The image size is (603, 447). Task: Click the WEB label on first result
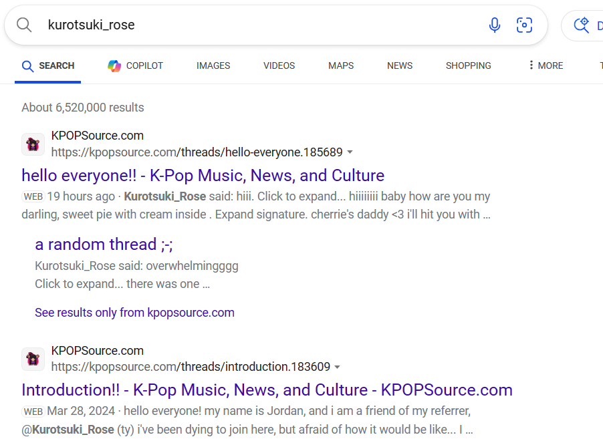pos(33,196)
